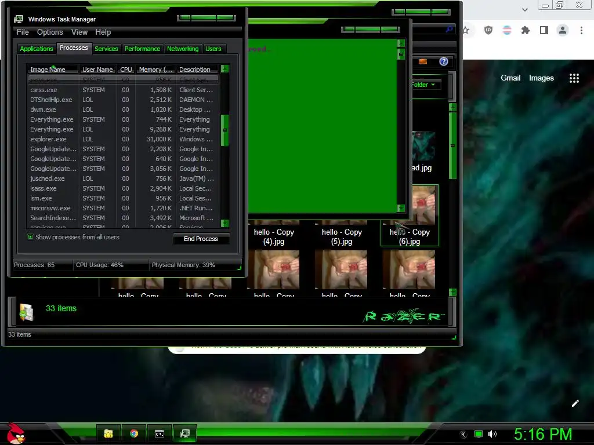Switch to the Performance tab

coord(143,49)
